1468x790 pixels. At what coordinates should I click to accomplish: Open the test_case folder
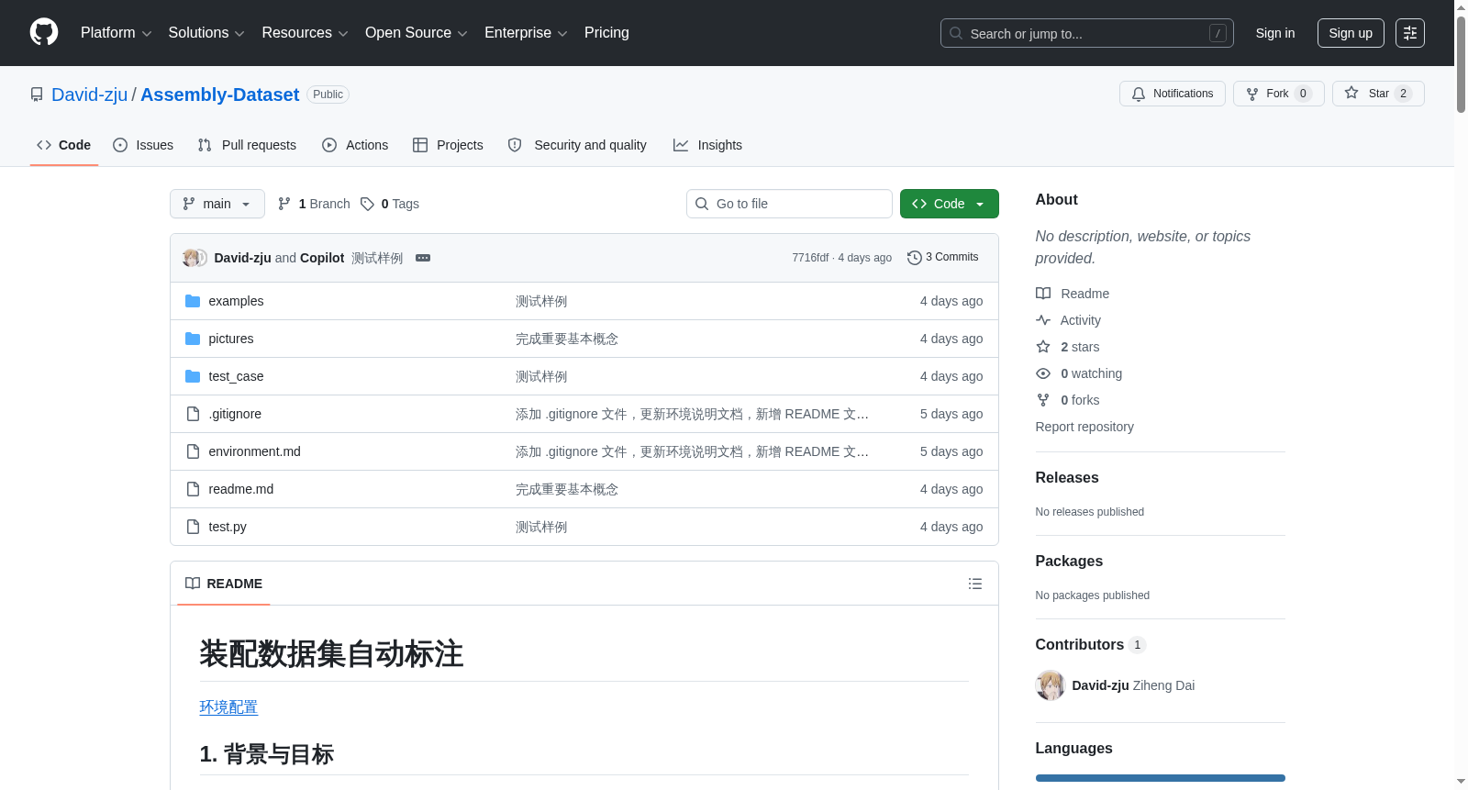pos(236,376)
